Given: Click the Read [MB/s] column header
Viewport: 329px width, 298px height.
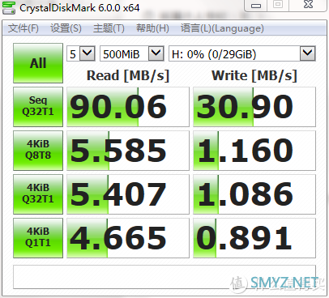Looking at the screenshot, I should pos(128,75).
